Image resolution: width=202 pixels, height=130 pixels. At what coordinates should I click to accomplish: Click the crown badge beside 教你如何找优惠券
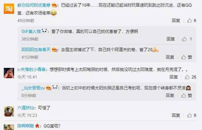click(x=54, y=5)
